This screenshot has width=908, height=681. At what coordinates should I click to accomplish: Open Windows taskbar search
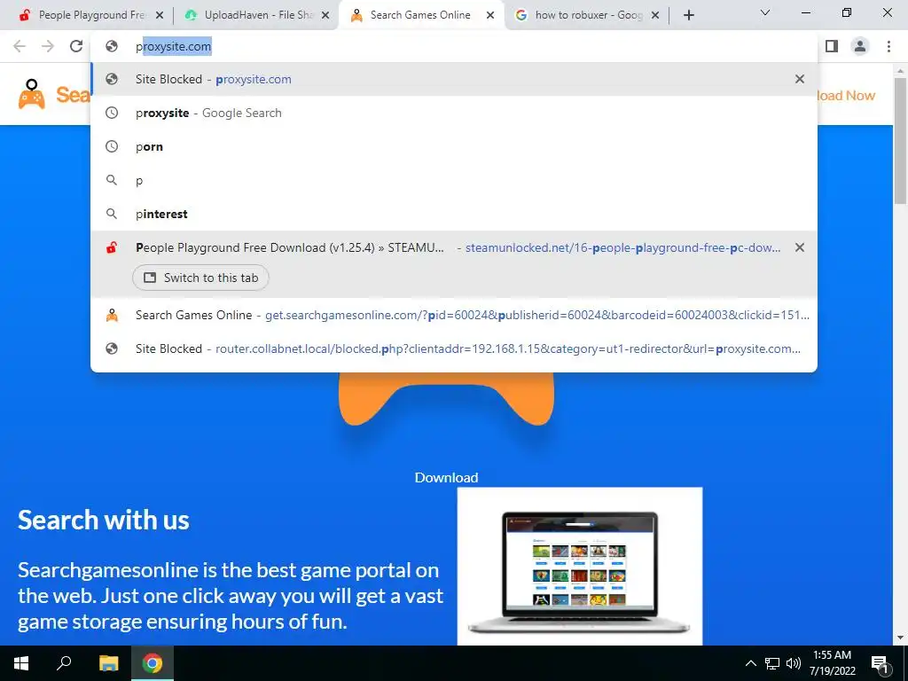click(64, 663)
